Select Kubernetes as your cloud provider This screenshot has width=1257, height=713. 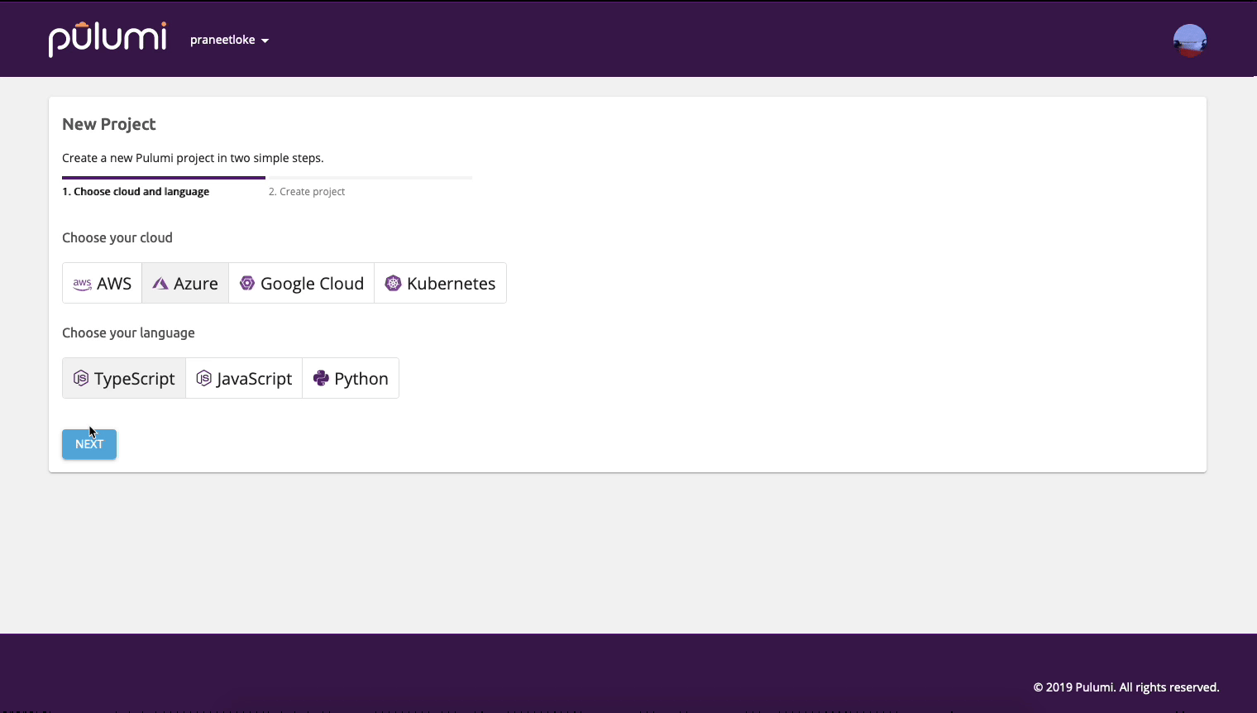click(x=440, y=283)
